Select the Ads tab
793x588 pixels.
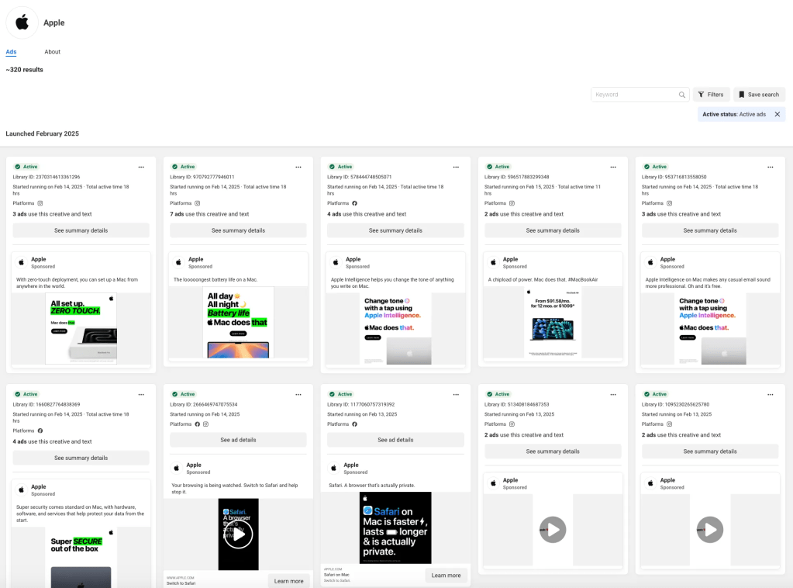11,52
